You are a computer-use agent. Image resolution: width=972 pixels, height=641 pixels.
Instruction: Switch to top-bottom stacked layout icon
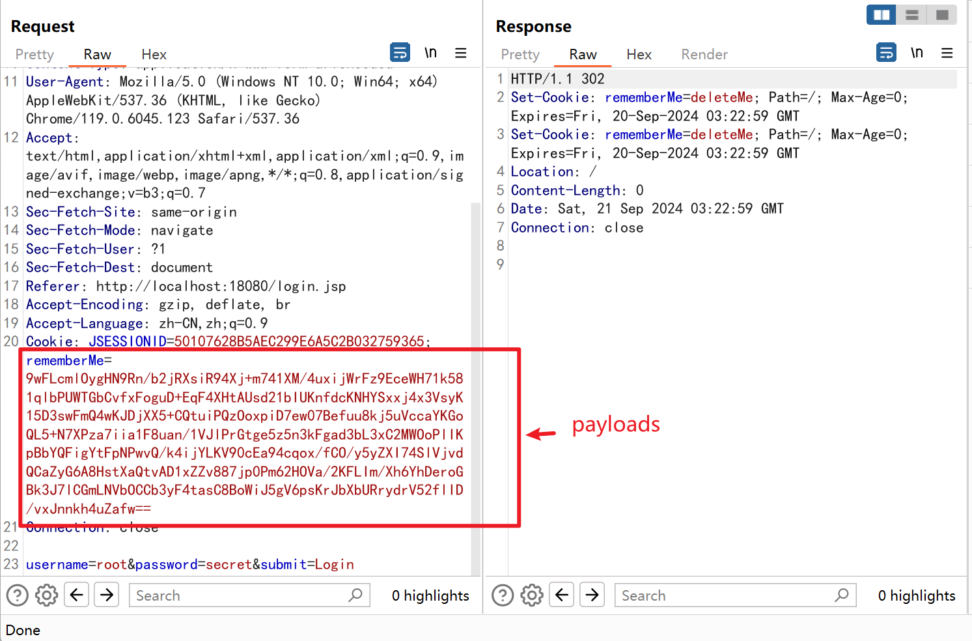coord(911,14)
